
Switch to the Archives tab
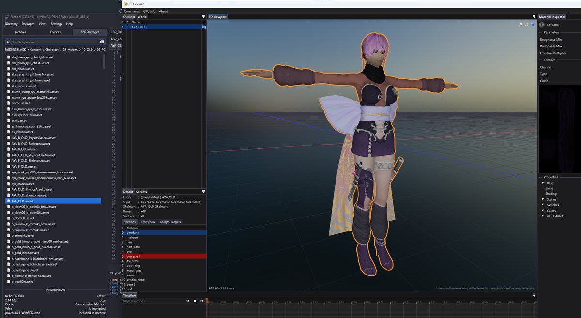point(20,32)
